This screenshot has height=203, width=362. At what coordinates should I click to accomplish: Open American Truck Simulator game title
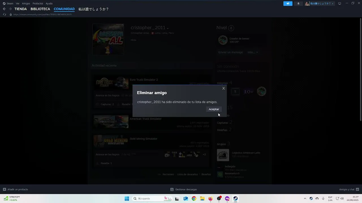(146, 119)
